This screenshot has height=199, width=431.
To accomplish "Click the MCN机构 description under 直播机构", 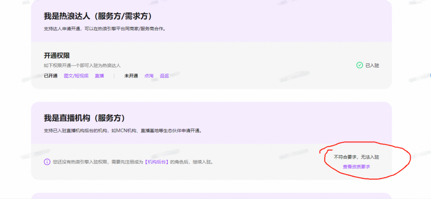I will [123, 131].
